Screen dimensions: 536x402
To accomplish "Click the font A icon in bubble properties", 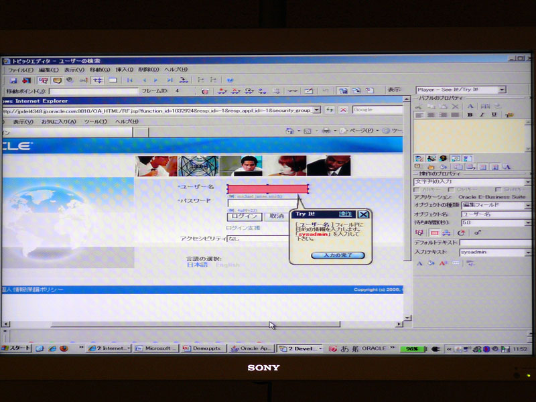I will click(x=470, y=107).
